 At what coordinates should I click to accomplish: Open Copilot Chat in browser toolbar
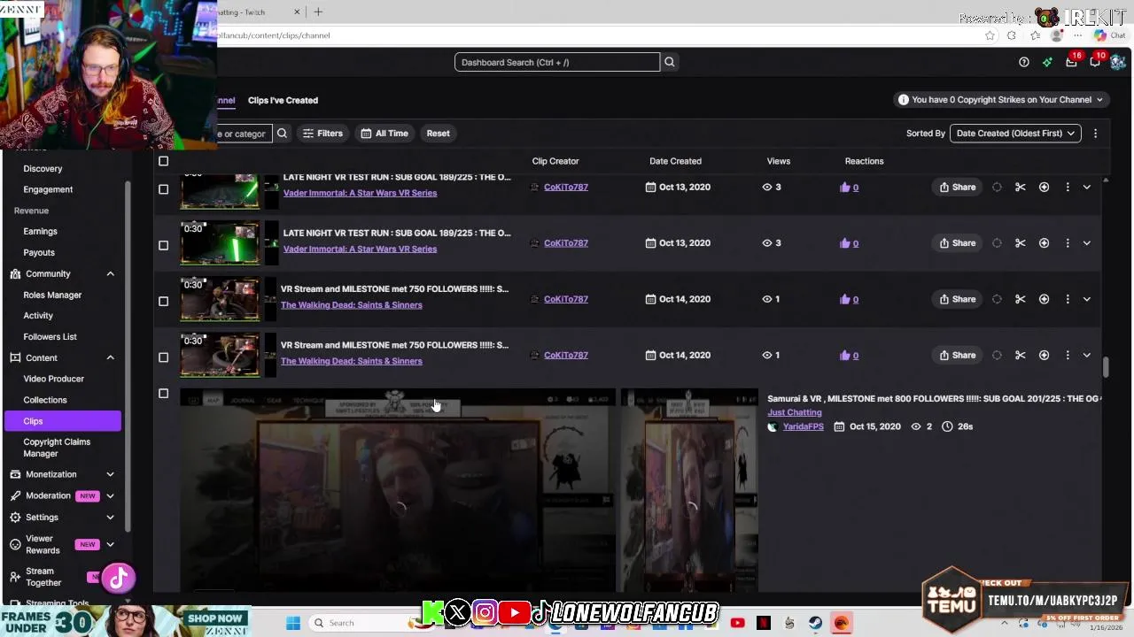pyautogui.click(x=1112, y=35)
